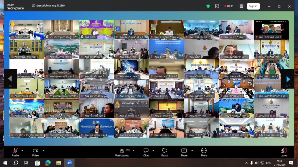Expand the caret beside Participants
This screenshot has width=298, height=167.
click(x=133, y=151)
